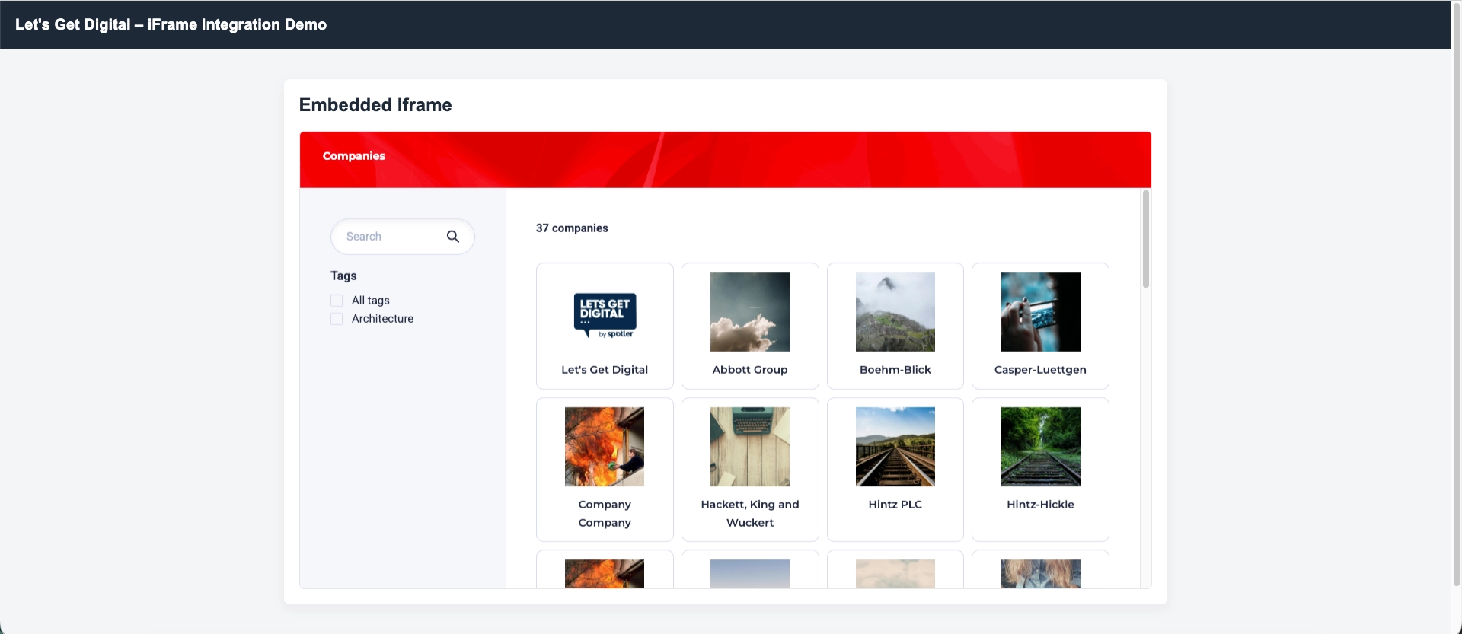Select the Hintz-Hickle forest track image
1462x634 pixels.
[1040, 447]
